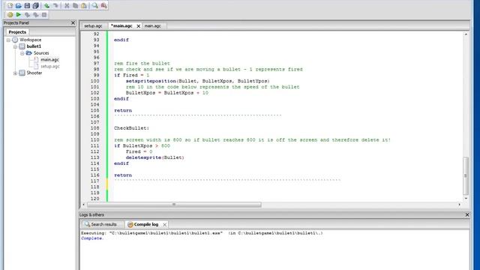The height and width of the screenshot is (270, 480).
Task: Click 'if BulletXpos > 800' line
Action: (142, 146)
